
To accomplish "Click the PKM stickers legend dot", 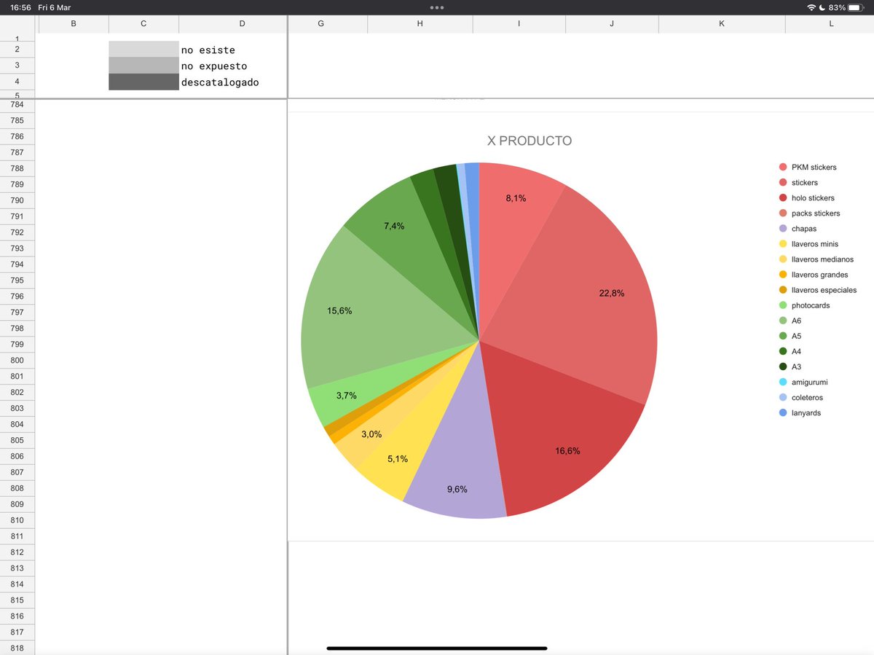I will [783, 168].
